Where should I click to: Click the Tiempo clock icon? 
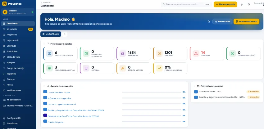click(x=4, y=79)
